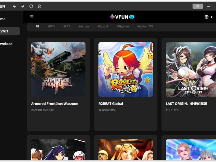Open R2BEAT cover image
216x162 pixels.
pos(126,69)
